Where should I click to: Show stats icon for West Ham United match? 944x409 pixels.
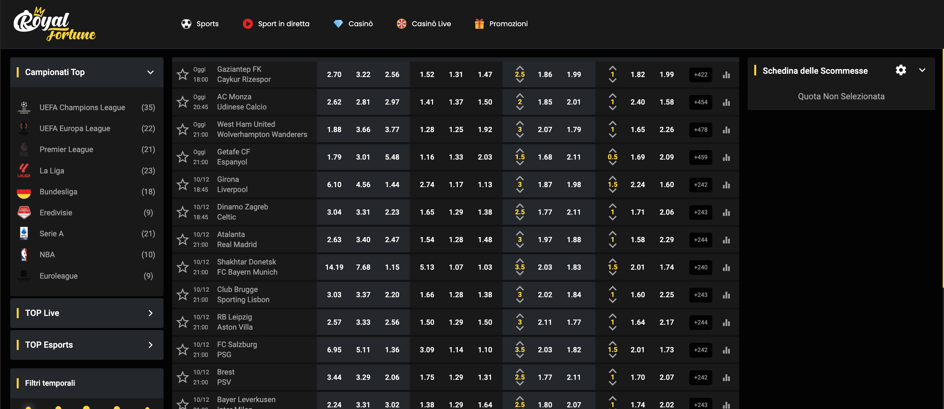(x=726, y=130)
